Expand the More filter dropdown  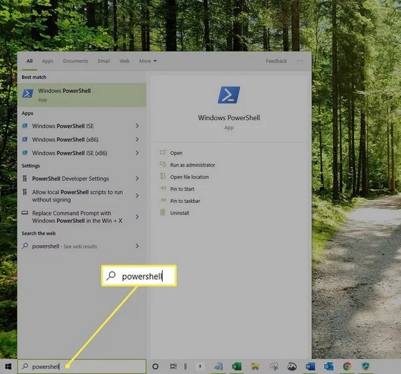pyautogui.click(x=148, y=61)
